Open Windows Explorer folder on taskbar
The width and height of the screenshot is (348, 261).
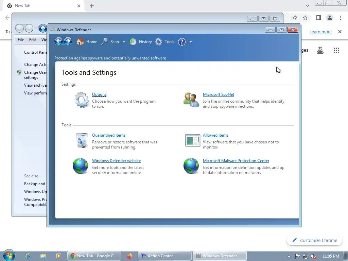click(43, 256)
